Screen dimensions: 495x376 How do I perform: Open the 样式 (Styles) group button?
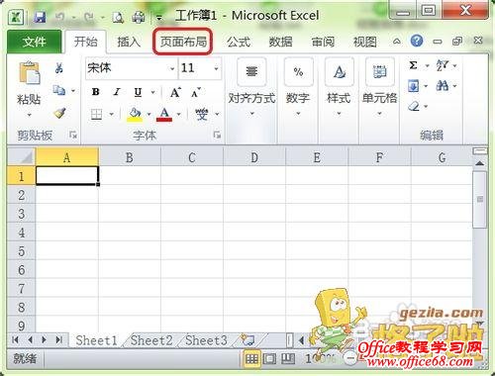tap(339, 87)
